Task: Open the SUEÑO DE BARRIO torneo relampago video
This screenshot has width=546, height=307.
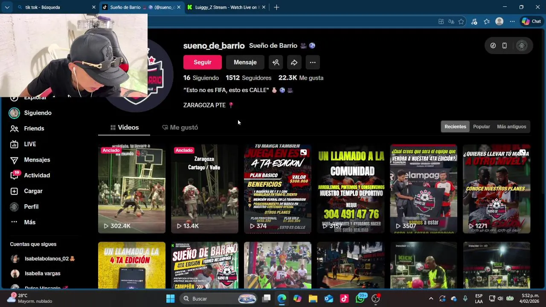Action: (205, 265)
